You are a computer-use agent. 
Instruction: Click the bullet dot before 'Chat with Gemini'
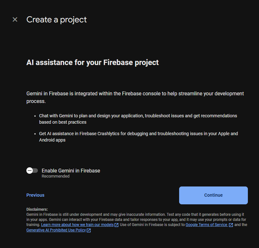(x=35, y=116)
